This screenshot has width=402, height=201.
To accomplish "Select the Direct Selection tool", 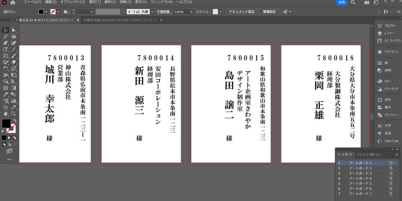I will (x=14, y=30).
